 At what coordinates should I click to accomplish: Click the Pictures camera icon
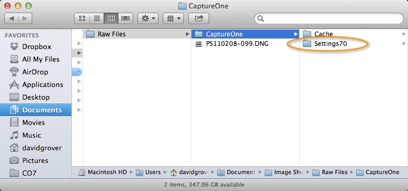[14, 160]
